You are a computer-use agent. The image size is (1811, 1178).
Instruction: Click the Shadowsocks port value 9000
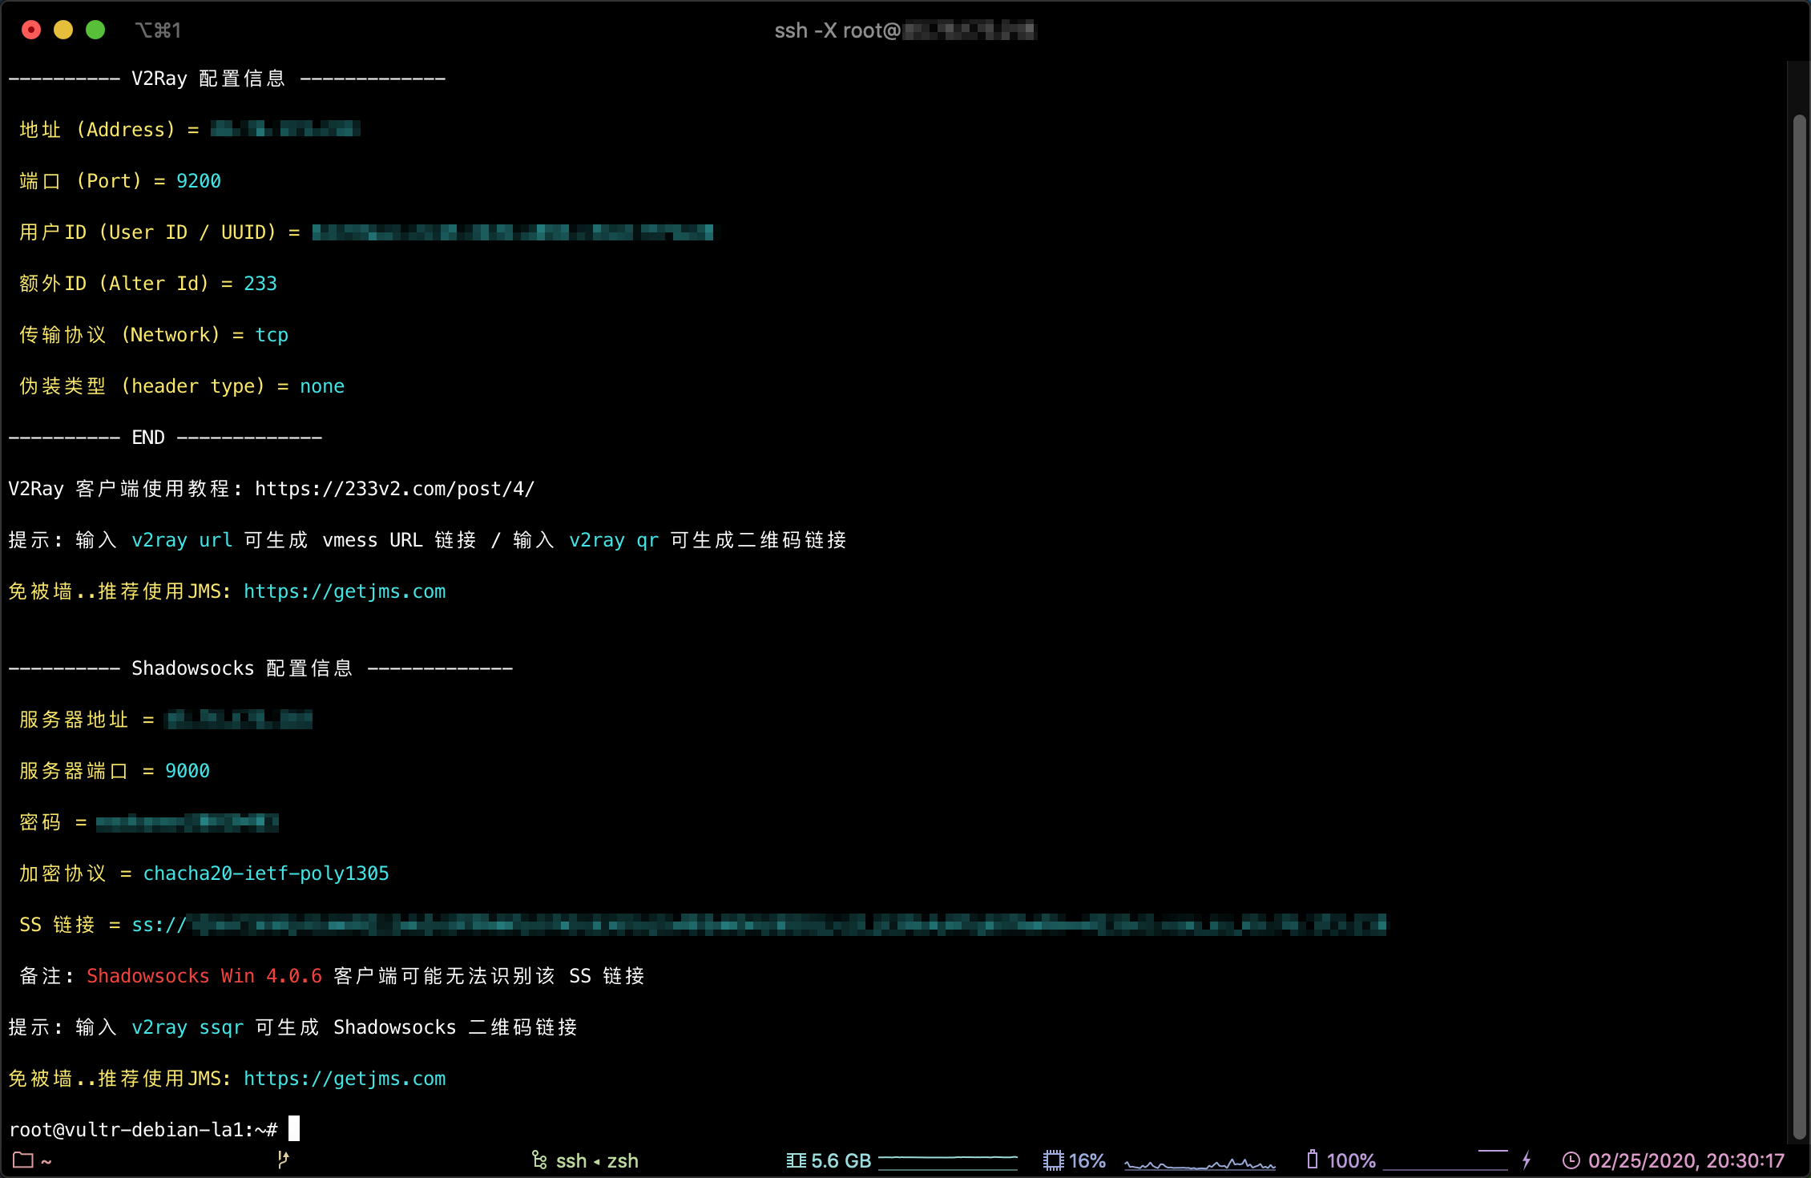188,771
